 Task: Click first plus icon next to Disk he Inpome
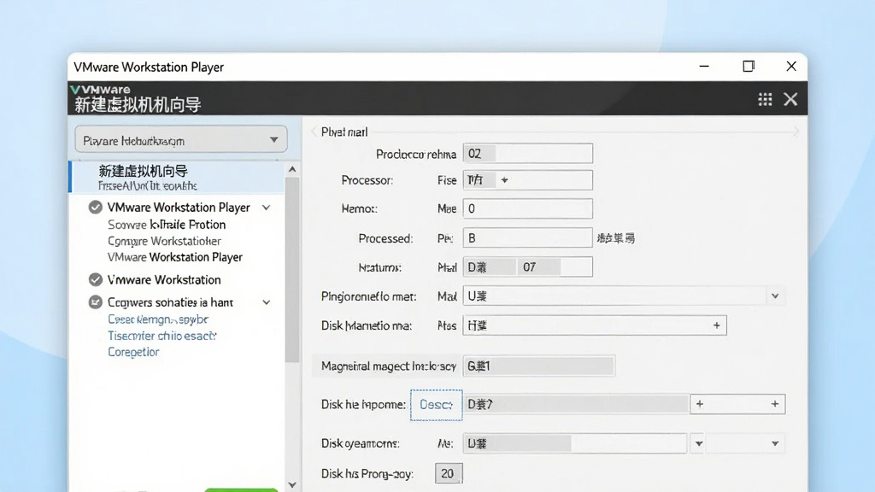pyautogui.click(x=700, y=404)
